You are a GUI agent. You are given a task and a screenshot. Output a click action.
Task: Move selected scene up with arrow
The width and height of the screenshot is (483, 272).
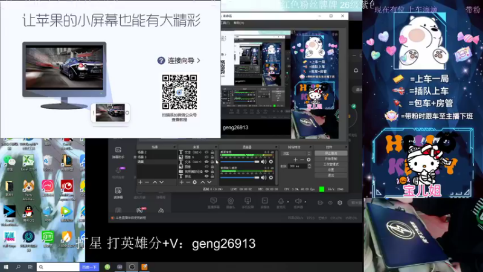(155, 183)
